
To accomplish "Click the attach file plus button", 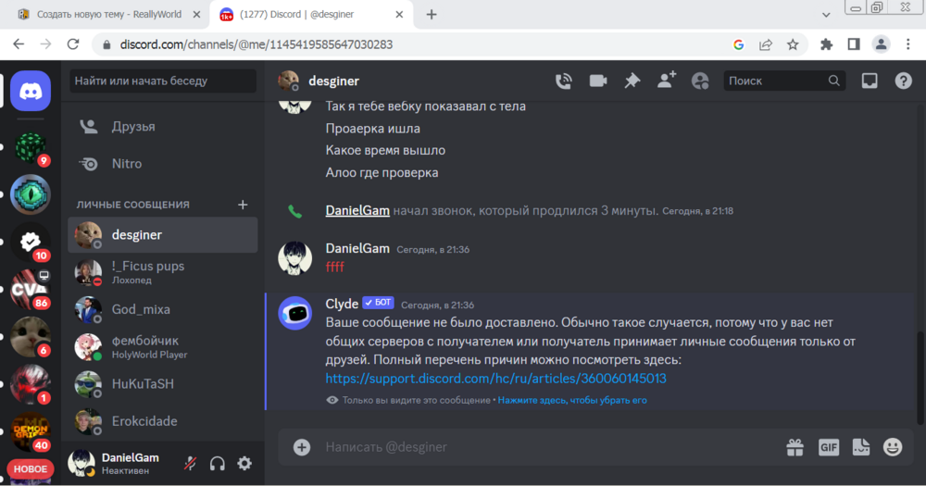I will click(302, 447).
